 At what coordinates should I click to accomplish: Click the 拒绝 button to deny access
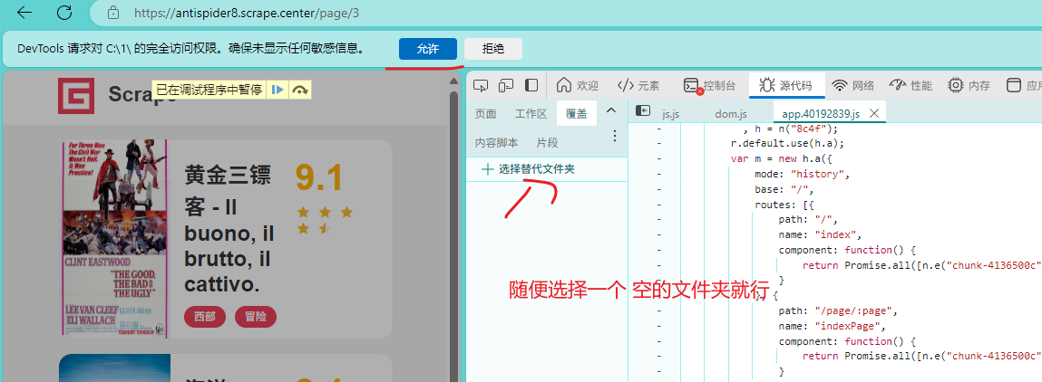click(x=493, y=49)
